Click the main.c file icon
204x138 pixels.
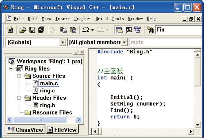tap(35, 83)
